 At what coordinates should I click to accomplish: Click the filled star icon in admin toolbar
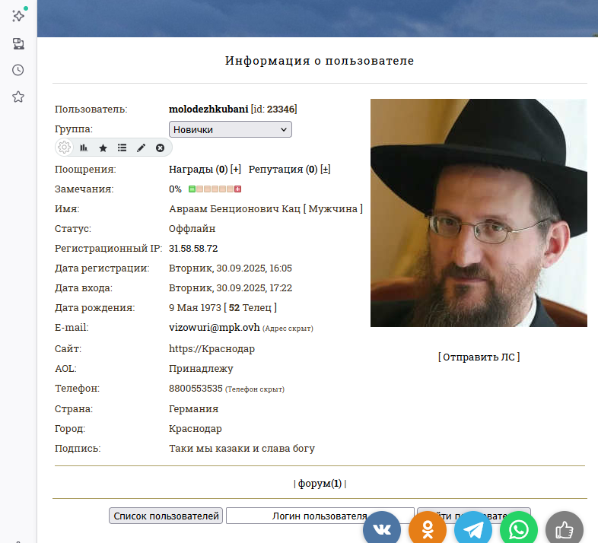[103, 148]
